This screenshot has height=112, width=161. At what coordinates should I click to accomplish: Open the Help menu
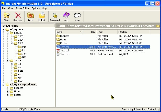coord(44,8)
